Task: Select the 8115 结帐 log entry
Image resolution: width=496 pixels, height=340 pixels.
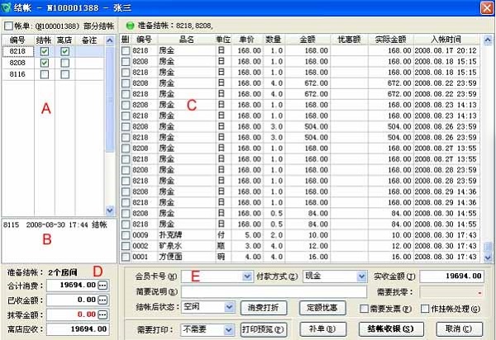Action: click(x=55, y=224)
